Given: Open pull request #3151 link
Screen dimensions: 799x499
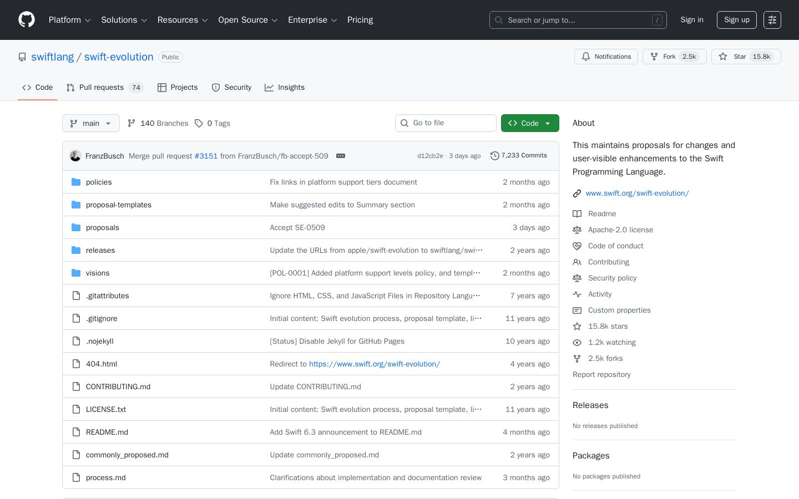Looking at the screenshot, I should (206, 156).
